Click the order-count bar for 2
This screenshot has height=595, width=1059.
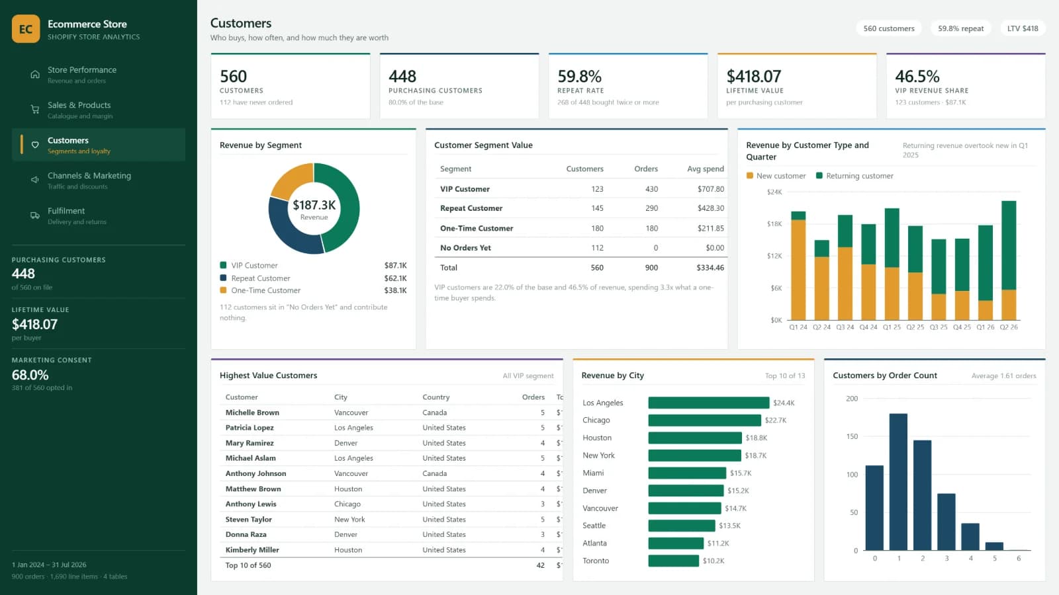pyautogui.click(x=922, y=495)
